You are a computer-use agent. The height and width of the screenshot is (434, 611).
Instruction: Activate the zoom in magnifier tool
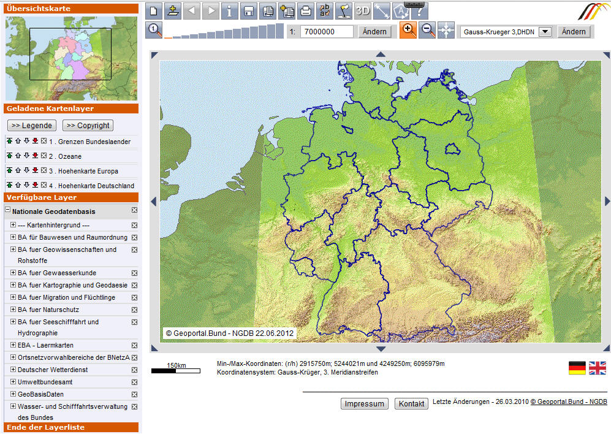click(x=408, y=31)
